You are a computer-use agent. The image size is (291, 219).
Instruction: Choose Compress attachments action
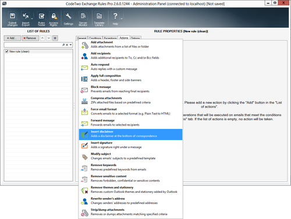coord(130,100)
